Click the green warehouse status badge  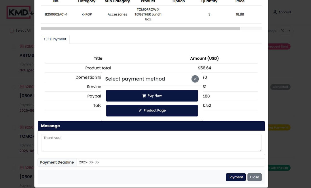click(279, 168)
